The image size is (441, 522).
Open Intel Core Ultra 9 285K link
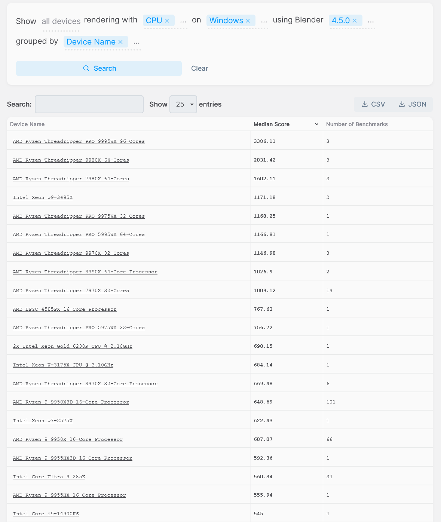(x=49, y=477)
